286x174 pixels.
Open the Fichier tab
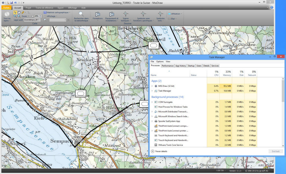click(x=6, y=7)
